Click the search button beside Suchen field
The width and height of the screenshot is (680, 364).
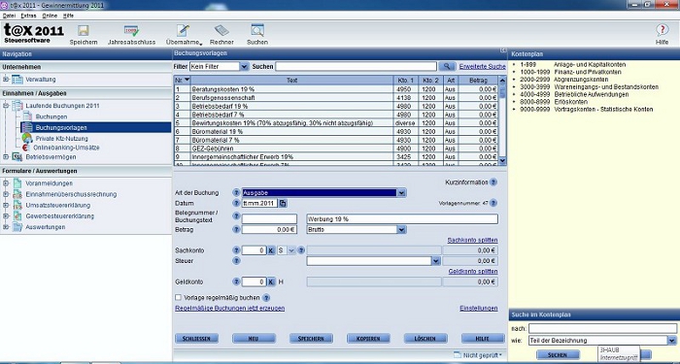point(447,67)
